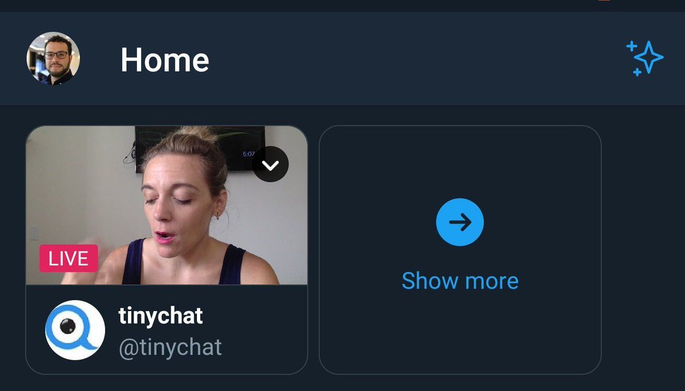Tap the sparkle top tweets icon
Viewport: 685px width, 391px height.
click(645, 58)
